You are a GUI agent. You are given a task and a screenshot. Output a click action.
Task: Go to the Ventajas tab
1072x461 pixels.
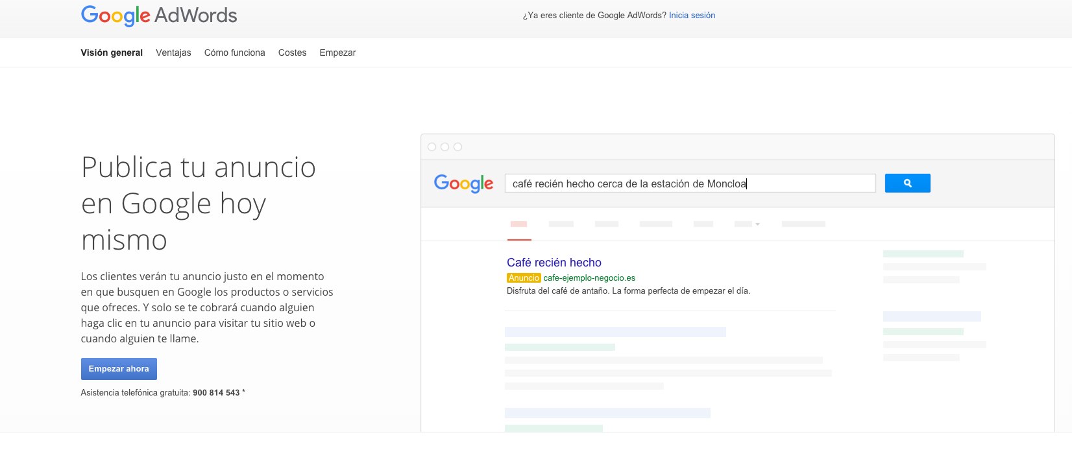tap(173, 53)
